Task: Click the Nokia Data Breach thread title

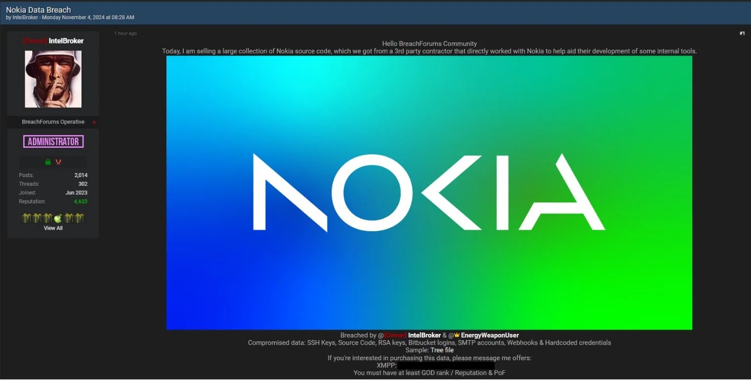Action: click(x=38, y=10)
